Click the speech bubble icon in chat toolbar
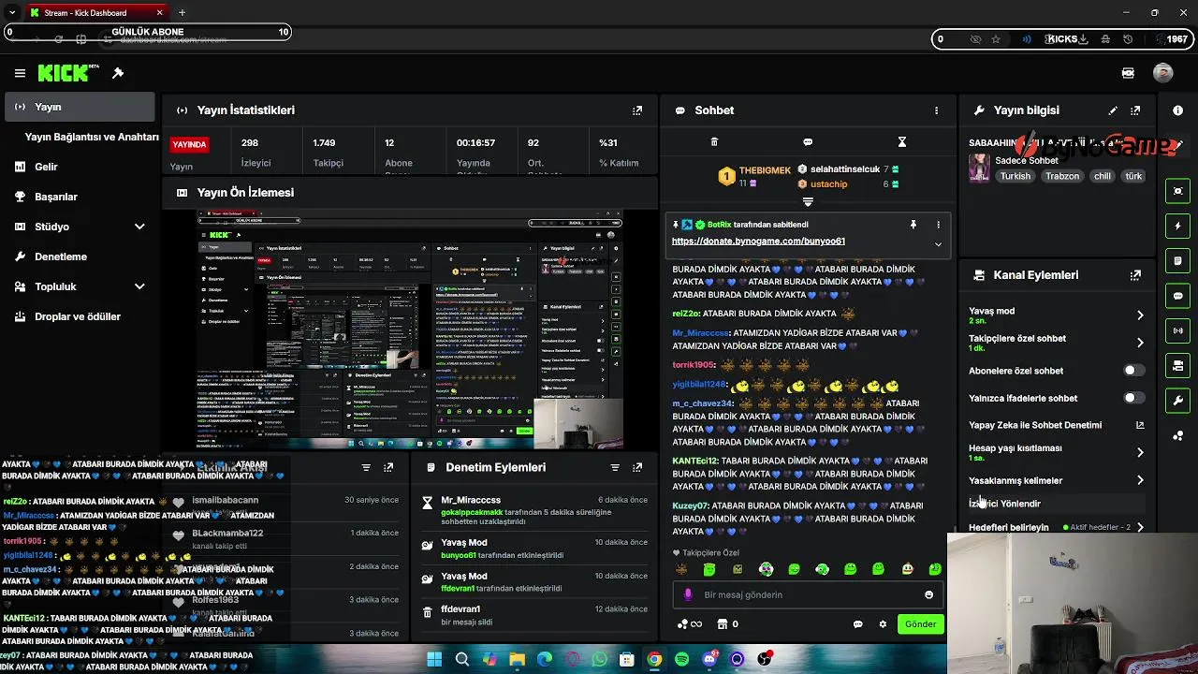Viewport: 1198px width, 674px height. pos(808,142)
